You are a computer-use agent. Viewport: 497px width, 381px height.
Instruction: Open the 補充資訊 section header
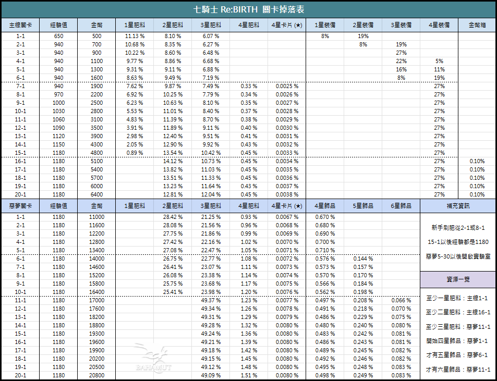tap(458, 206)
